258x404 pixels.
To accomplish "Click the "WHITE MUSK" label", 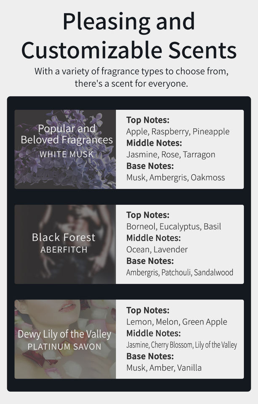I will point(66,154).
